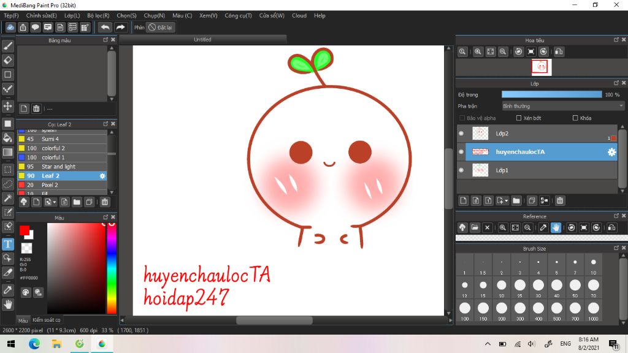Click the cloud save icon in toolbar
This screenshot has height=353, width=628.
(x=10, y=27)
